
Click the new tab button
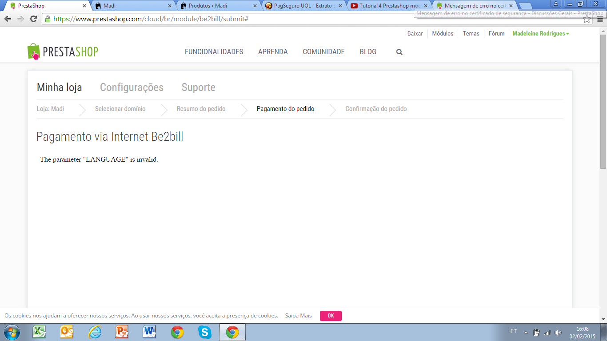[525, 6]
